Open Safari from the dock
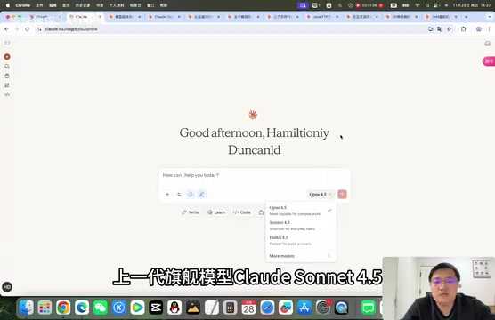495x320 pixels. click(267, 308)
